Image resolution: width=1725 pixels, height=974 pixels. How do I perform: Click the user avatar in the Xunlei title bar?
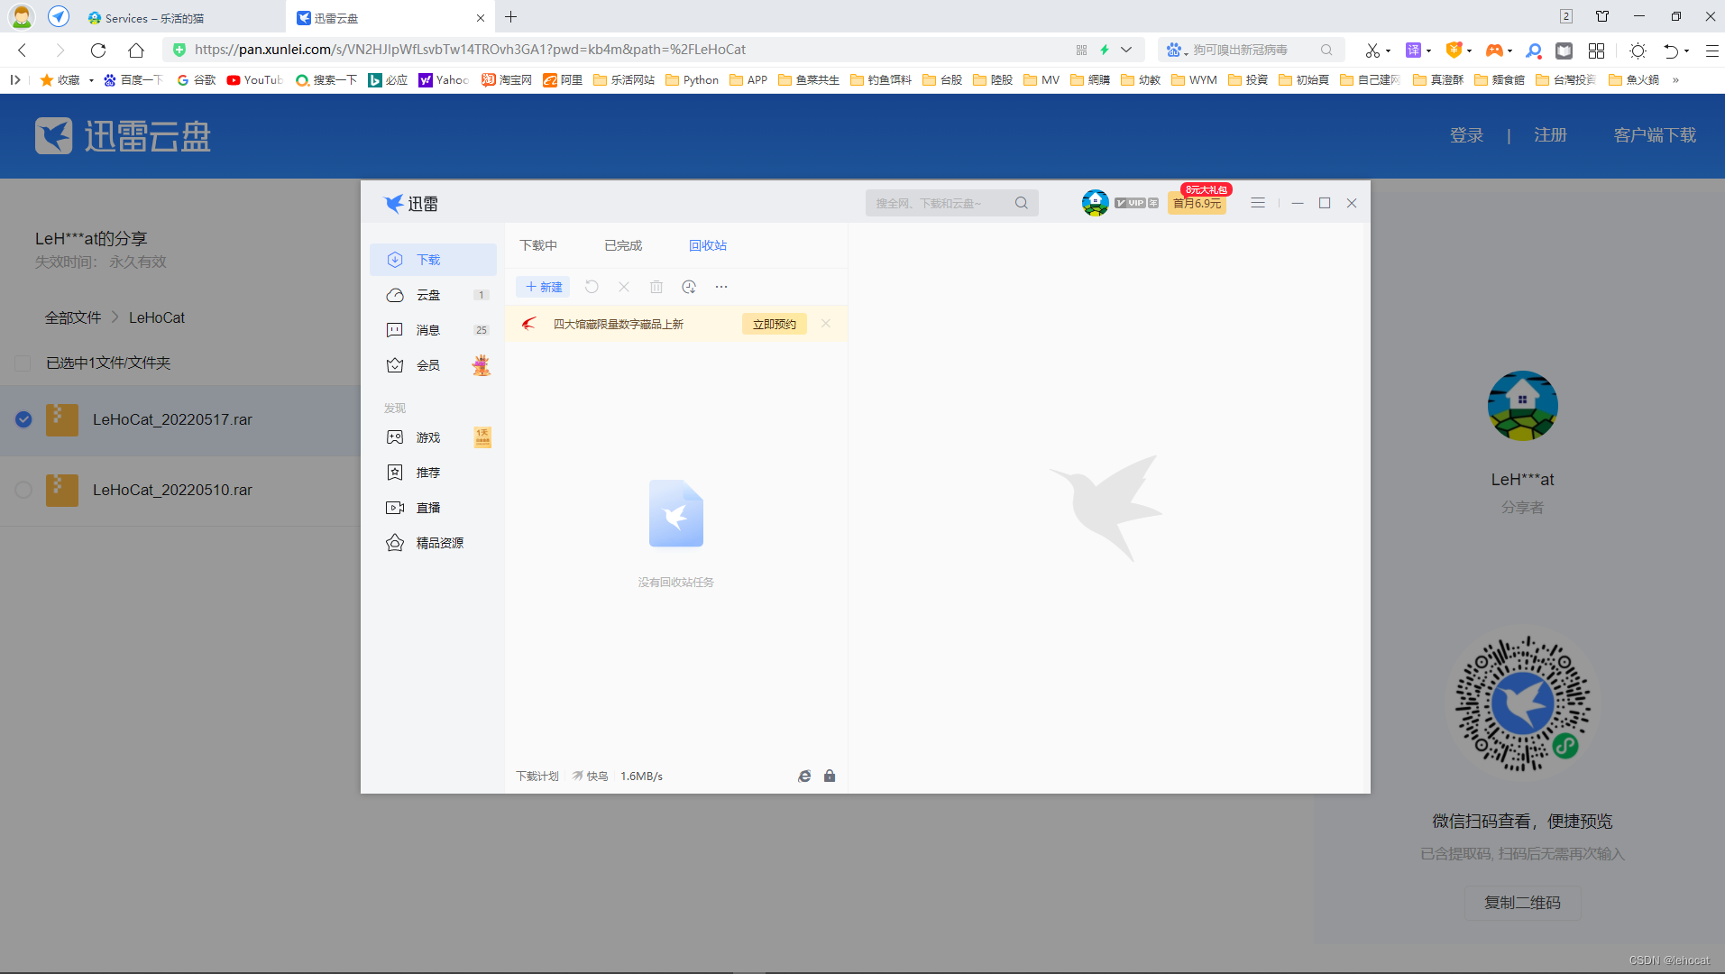point(1095,203)
